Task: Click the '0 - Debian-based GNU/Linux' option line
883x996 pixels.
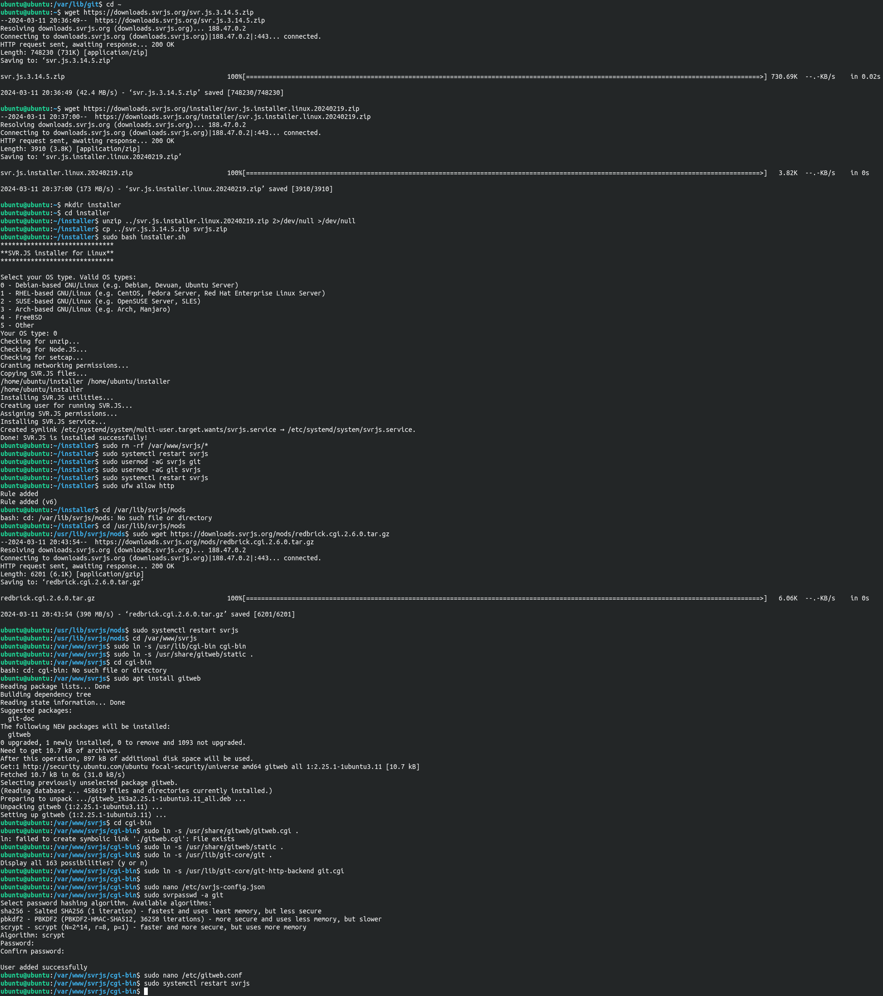Action: click(119, 285)
